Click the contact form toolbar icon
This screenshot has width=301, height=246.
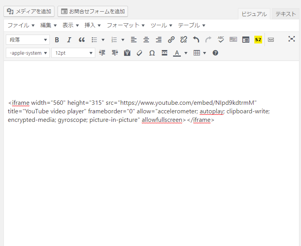coord(246,40)
